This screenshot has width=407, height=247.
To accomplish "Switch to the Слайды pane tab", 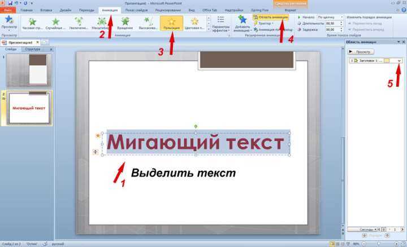I will (11, 49).
